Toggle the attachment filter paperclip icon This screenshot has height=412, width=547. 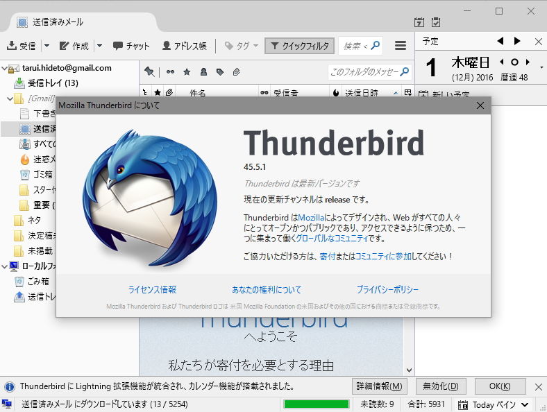(x=237, y=72)
